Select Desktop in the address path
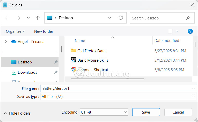 tap(66, 18)
